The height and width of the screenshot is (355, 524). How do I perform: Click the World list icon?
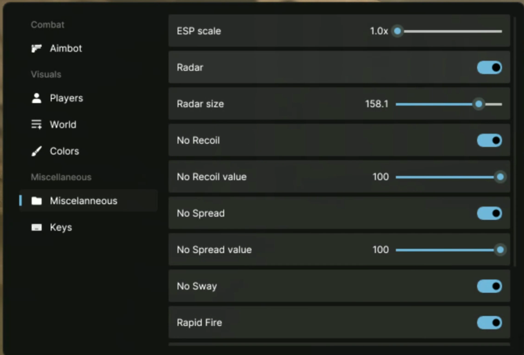(x=37, y=124)
